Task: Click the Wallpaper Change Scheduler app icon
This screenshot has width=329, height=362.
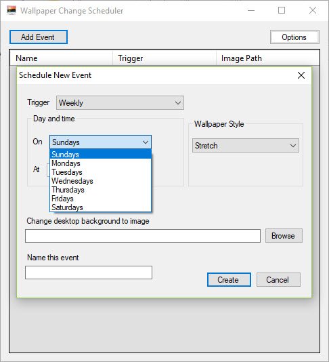Action: 12,10
